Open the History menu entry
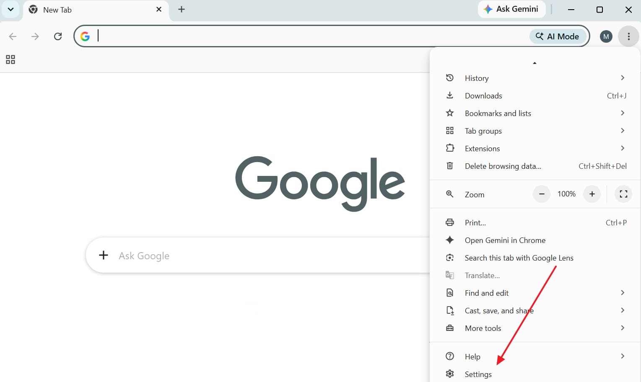Screen dimensions: 641x382 pos(535,78)
